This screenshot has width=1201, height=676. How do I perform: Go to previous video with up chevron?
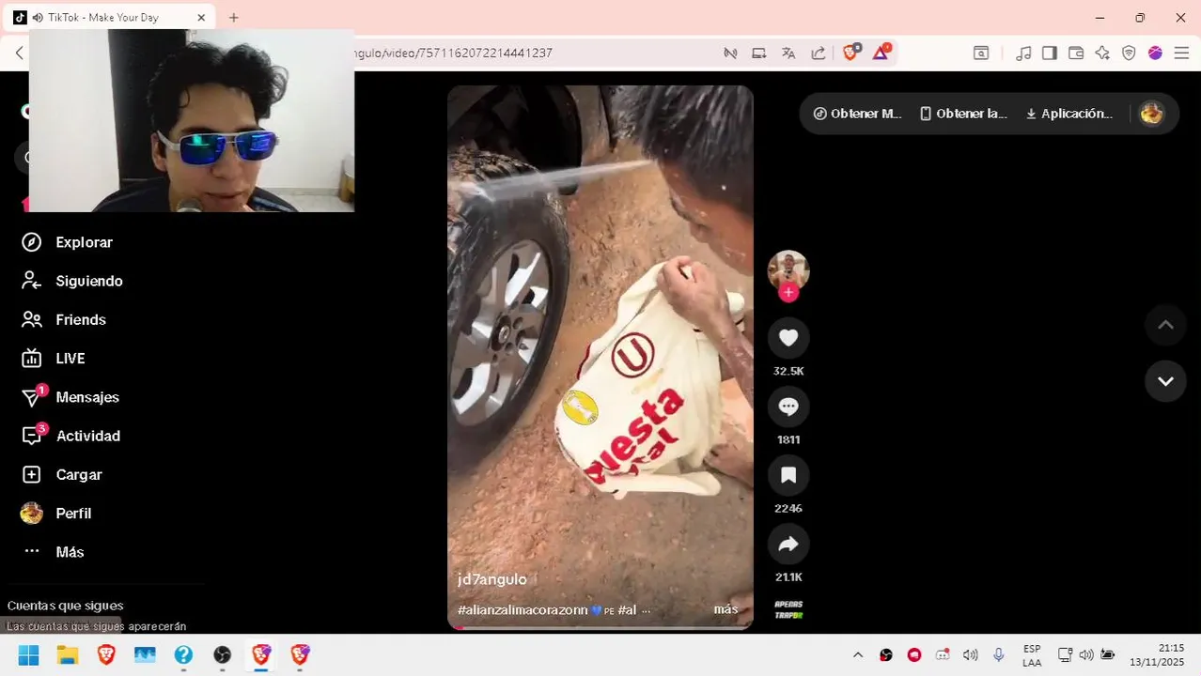[1165, 325]
